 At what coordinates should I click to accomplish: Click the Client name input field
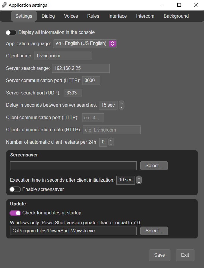click(x=63, y=56)
